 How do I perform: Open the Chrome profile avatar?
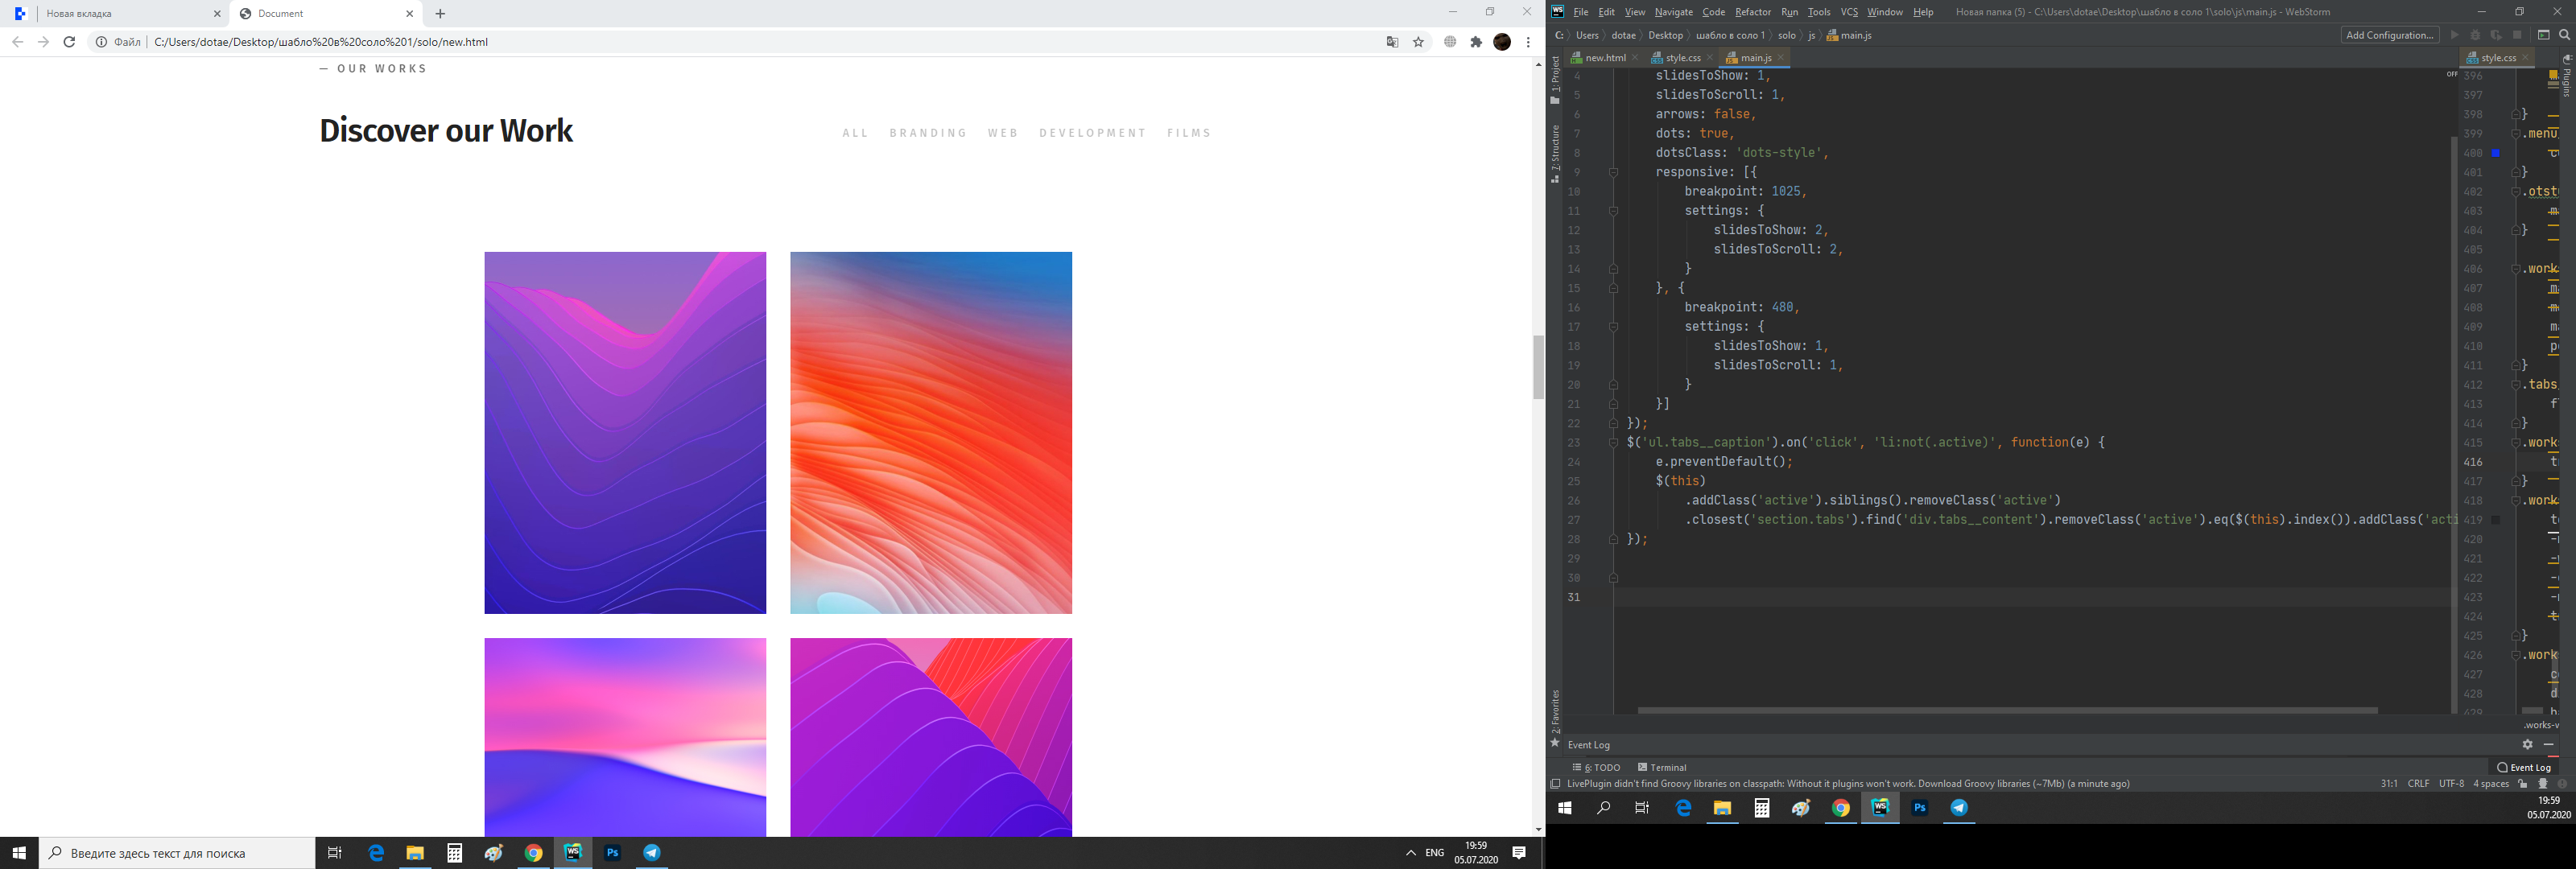click(x=1502, y=42)
